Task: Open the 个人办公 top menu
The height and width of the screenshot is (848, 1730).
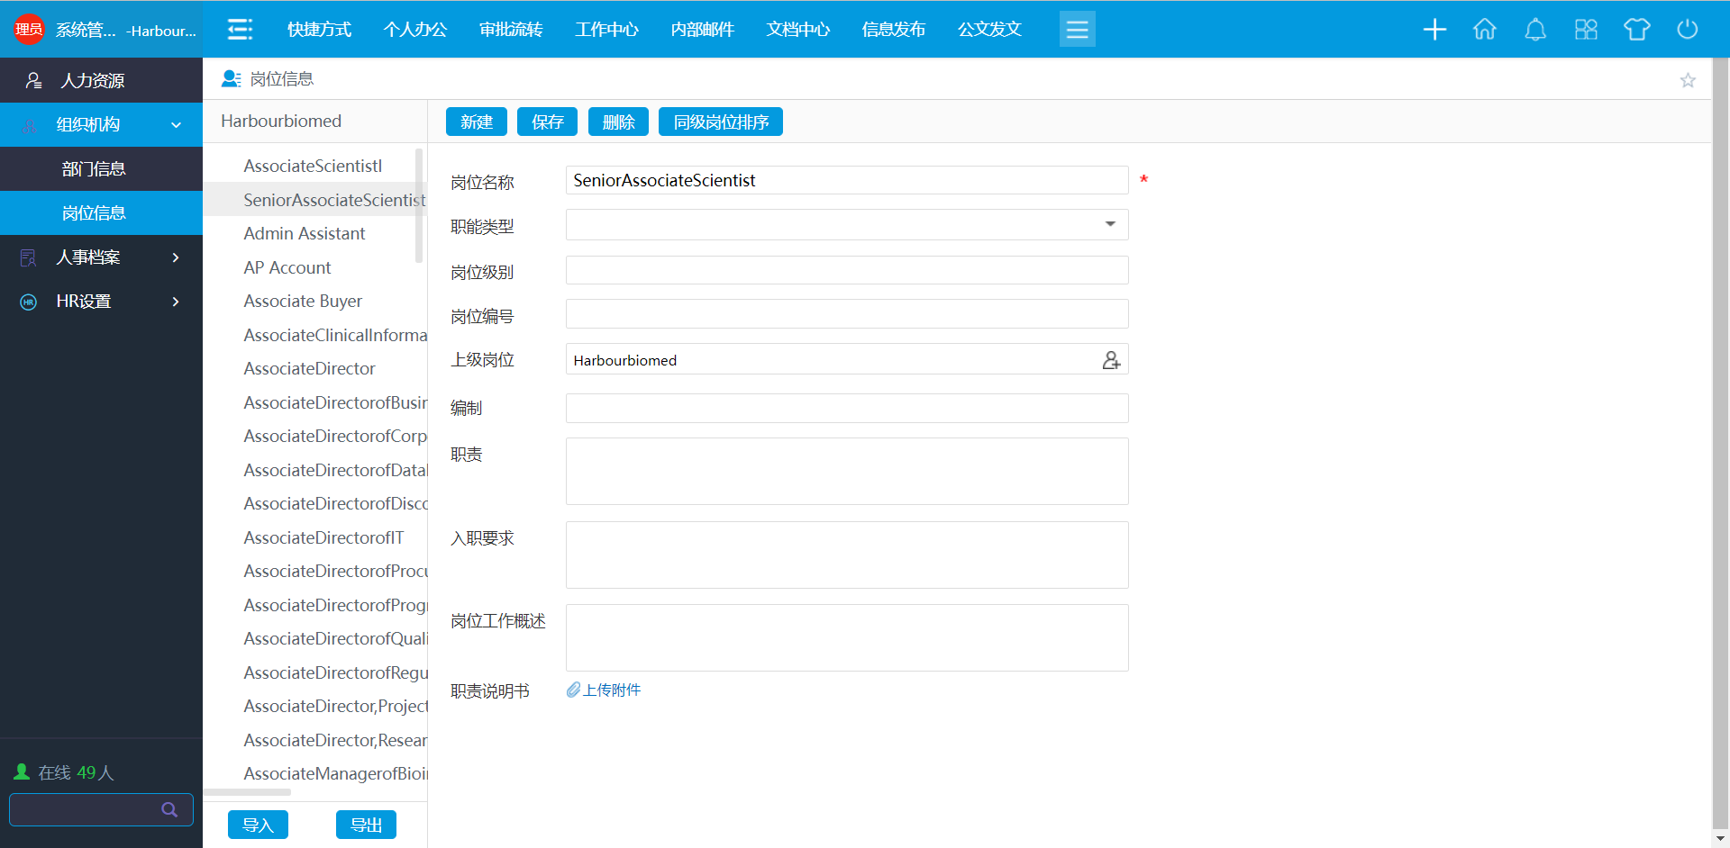Action: coord(414,30)
